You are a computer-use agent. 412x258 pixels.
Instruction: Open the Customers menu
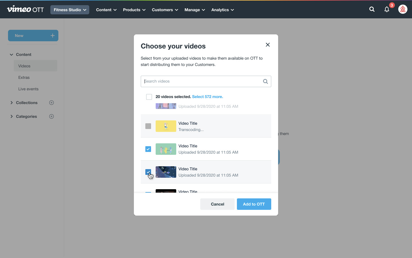165,10
